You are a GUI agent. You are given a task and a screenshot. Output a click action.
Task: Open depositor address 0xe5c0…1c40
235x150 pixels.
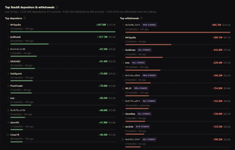pos(18,49)
